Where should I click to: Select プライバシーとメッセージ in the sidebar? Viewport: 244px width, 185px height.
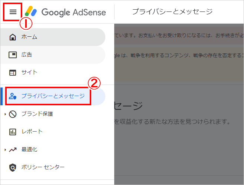click(x=53, y=96)
